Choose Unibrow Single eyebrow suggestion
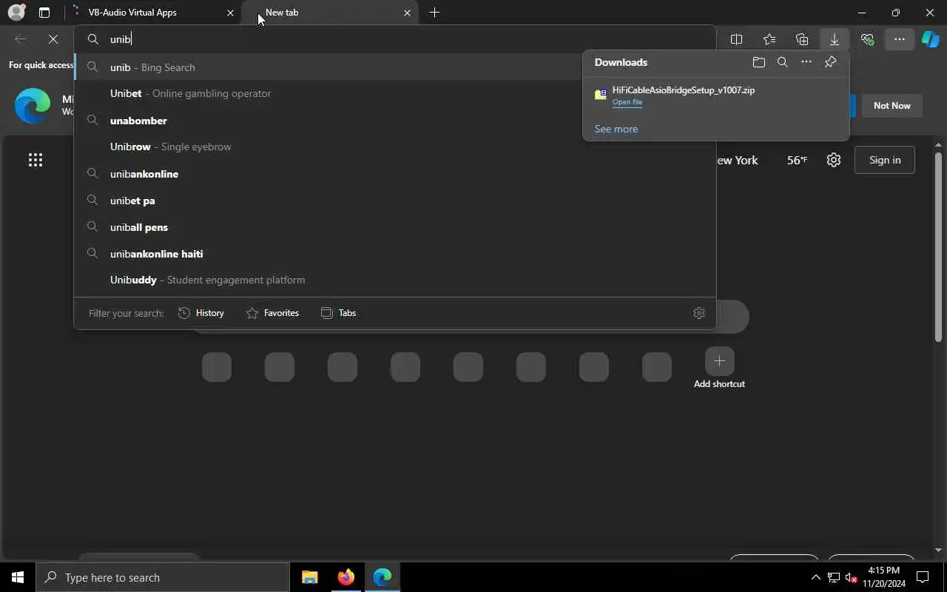The height and width of the screenshot is (592, 947). 395,147
